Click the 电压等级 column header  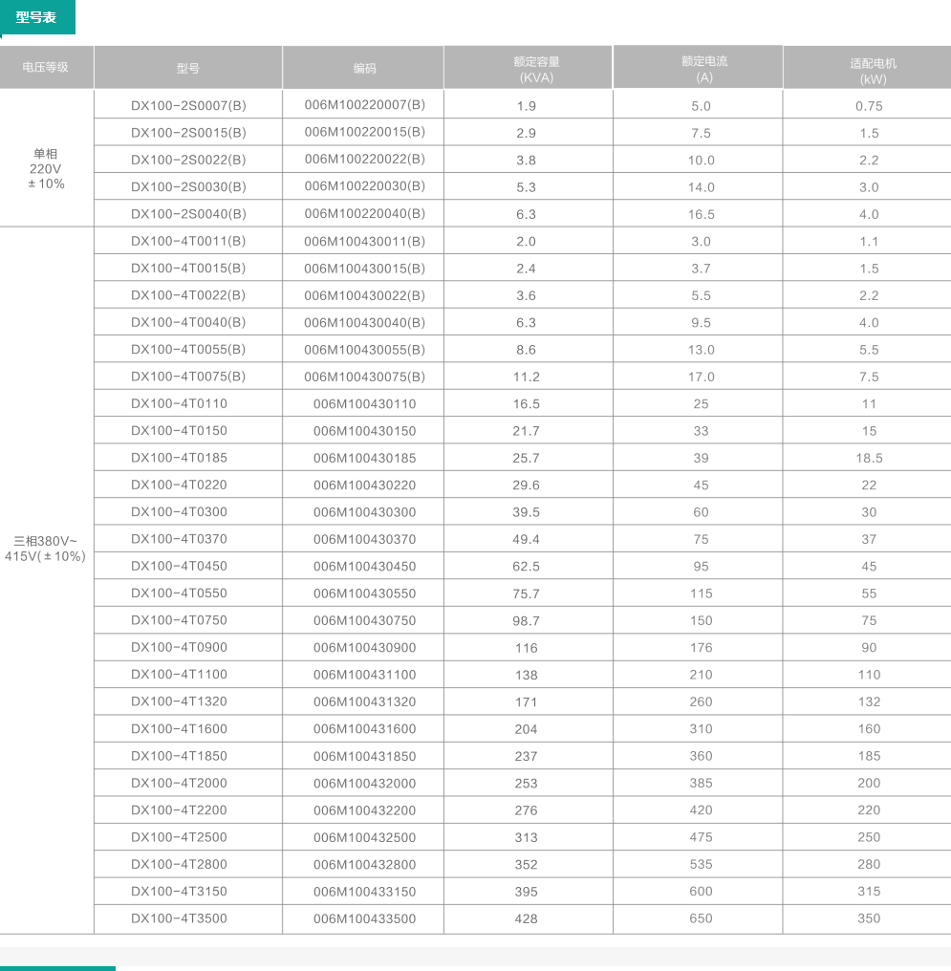pos(46,68)
